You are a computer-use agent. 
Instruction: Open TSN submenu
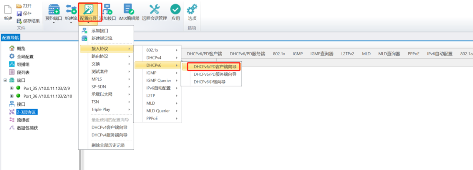tap(106, 102)
